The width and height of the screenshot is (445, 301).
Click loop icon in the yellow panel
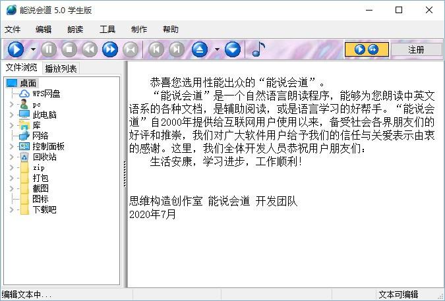coord(373,49)
